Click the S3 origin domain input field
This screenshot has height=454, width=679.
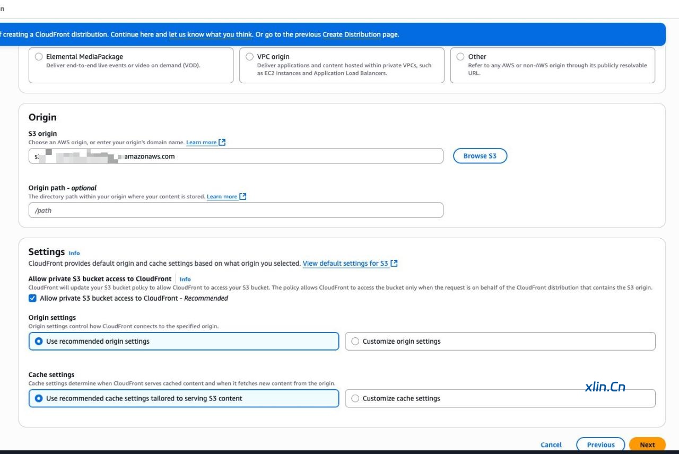(x=265, y=156)
